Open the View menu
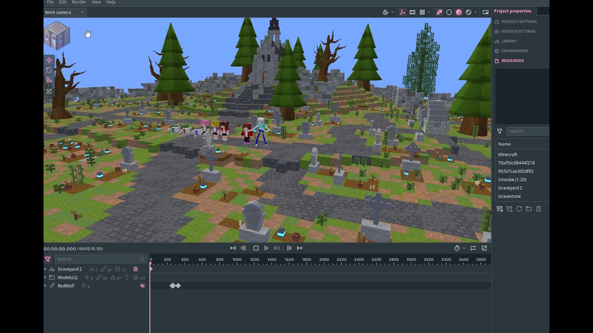 pos(96,2)
